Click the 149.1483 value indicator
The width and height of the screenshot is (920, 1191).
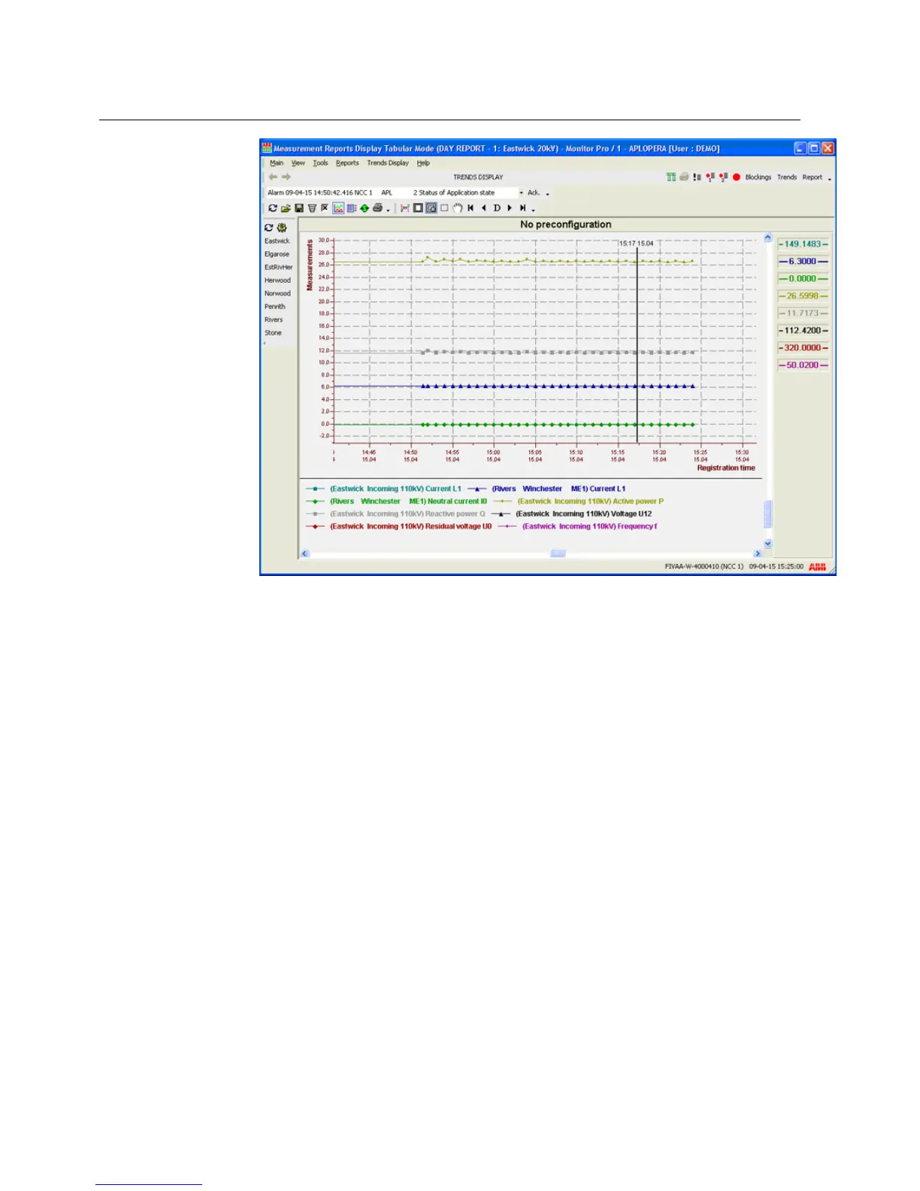tap(803, 244)
